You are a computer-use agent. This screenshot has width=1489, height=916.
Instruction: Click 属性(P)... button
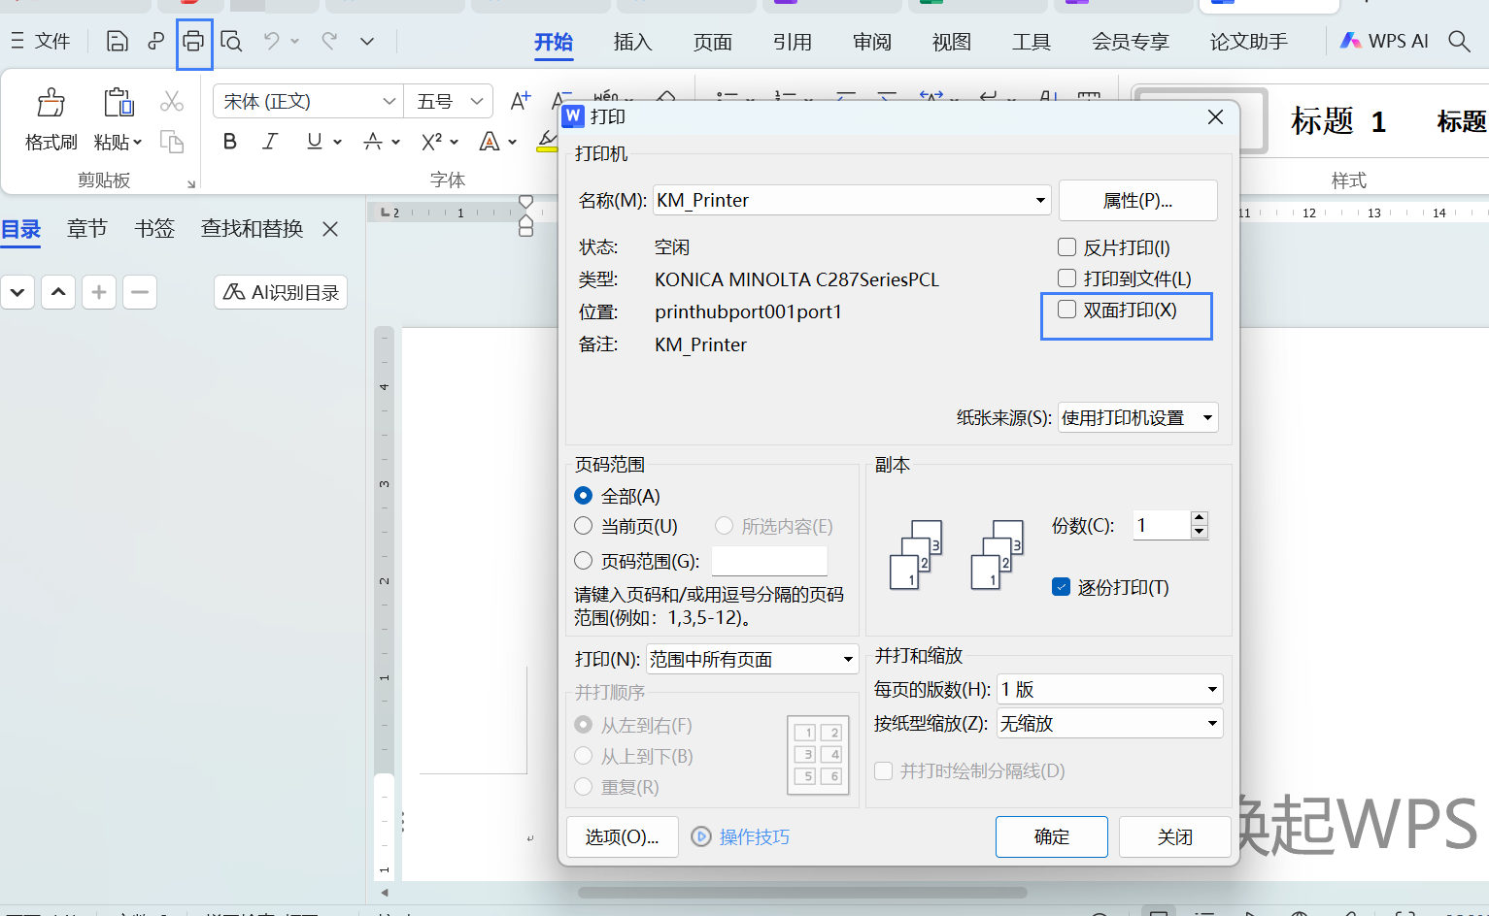click(1137, 201)
